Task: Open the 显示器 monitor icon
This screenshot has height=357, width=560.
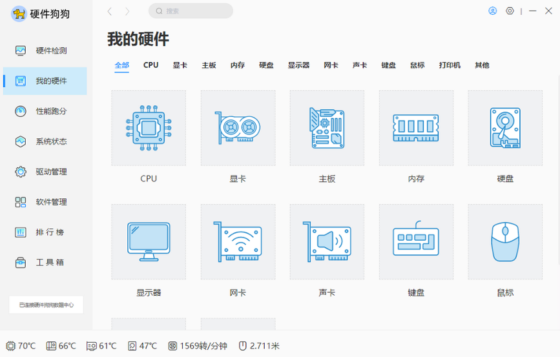Action: (x=149, y=241)
